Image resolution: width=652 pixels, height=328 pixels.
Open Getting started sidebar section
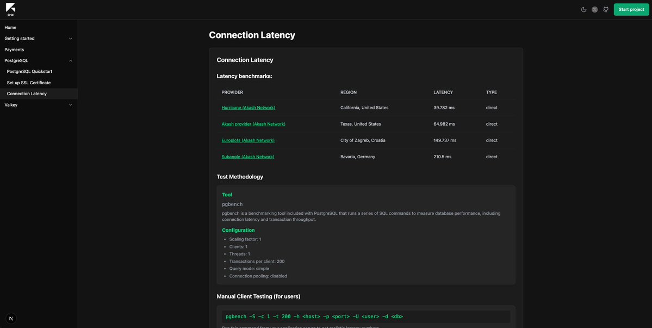[20, 38]
